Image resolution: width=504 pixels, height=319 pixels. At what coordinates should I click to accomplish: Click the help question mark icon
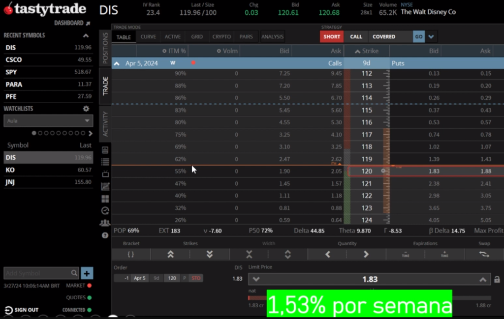pos(105,235)
